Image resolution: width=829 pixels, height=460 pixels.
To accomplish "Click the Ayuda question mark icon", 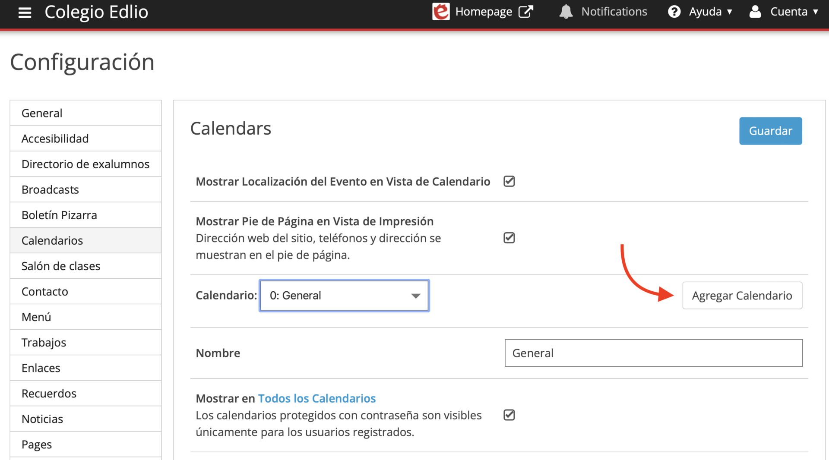I will tap(674, 12).
